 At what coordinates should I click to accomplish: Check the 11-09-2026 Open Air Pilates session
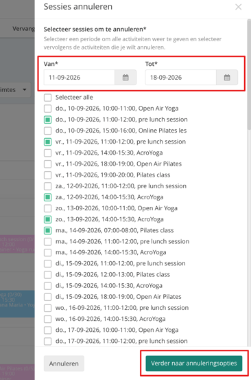click(x=47, y=164)
